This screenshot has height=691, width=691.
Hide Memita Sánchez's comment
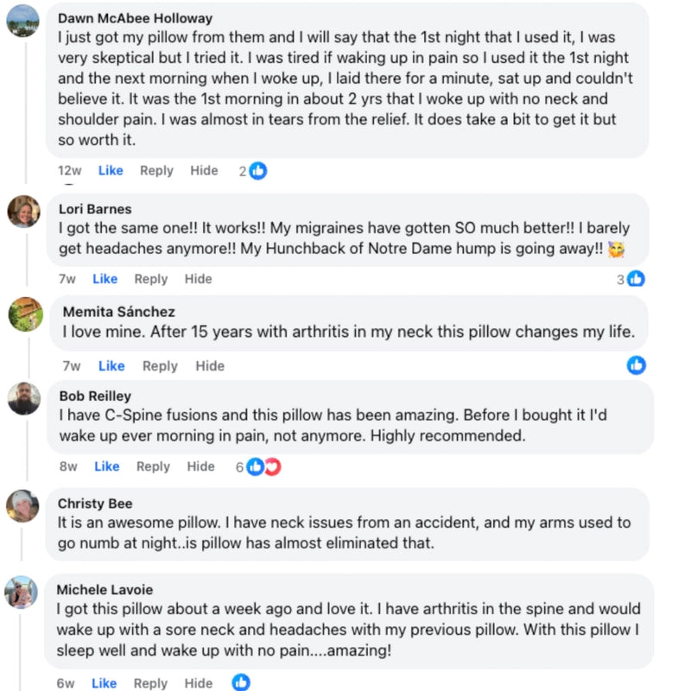(210, 366)
